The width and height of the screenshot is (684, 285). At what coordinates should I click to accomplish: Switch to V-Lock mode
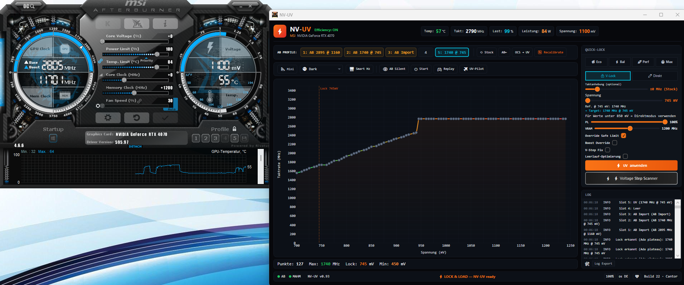click(x=608, y=76)
